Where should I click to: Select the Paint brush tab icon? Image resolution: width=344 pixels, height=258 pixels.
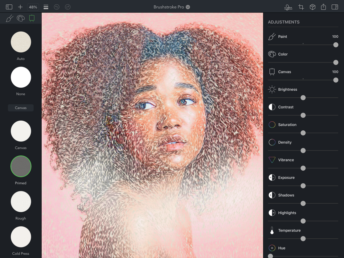coord(9,18)
